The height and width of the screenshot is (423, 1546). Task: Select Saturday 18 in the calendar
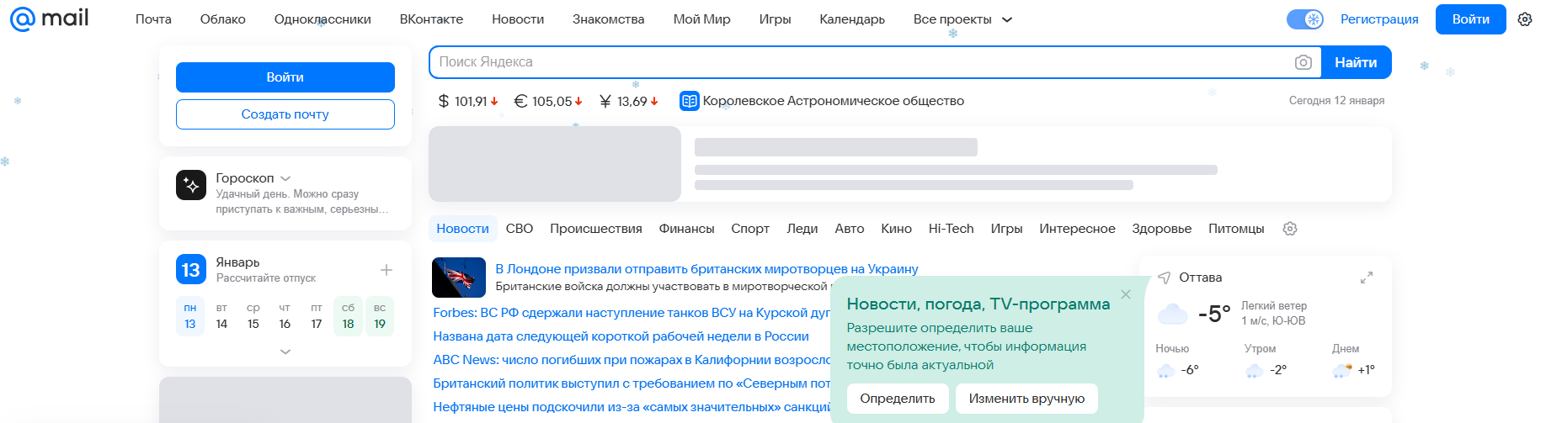pos(348,316)
